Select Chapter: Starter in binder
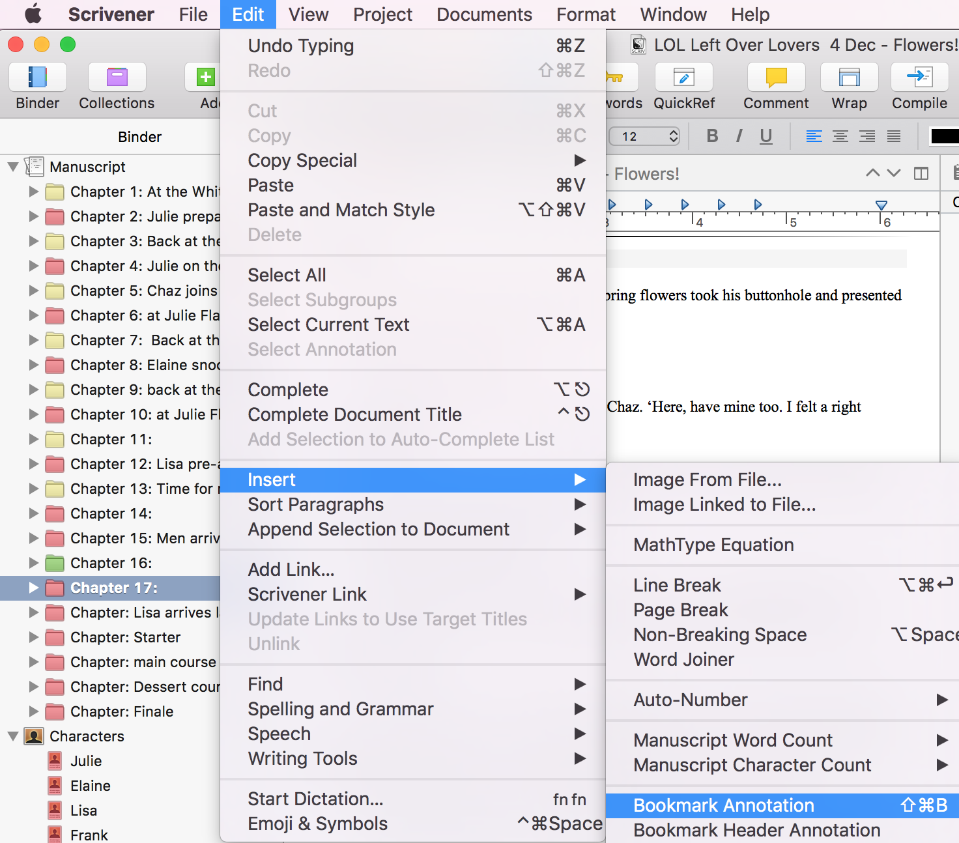Viewport: 959px width, 843px height. (x=125, y=637)
